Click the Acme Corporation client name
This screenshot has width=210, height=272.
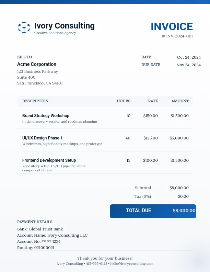click(37, 64)
